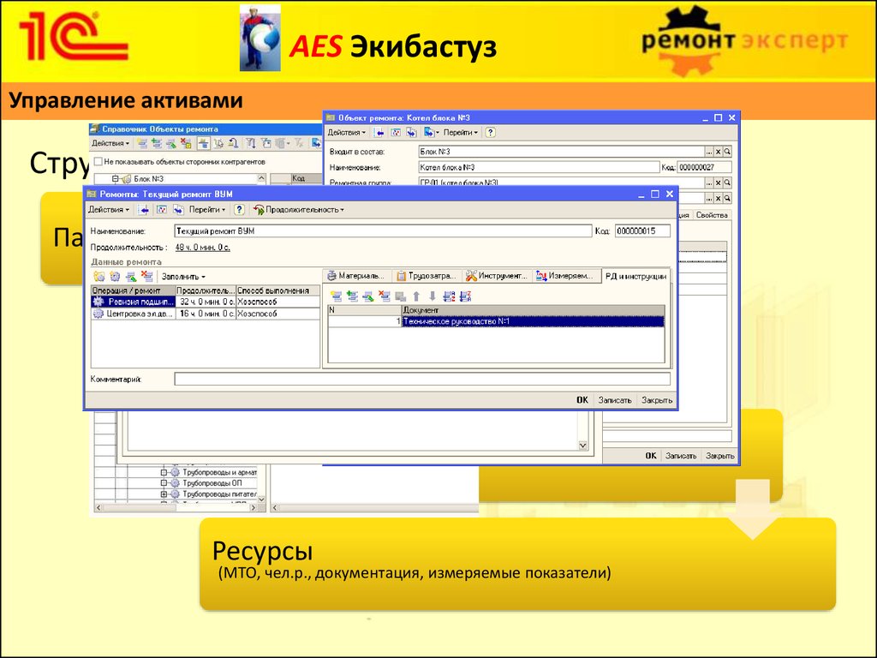Open Перейти dropdown in Объект ремонта window
This screenshot has width=877, height=658.
click(461, 133)
